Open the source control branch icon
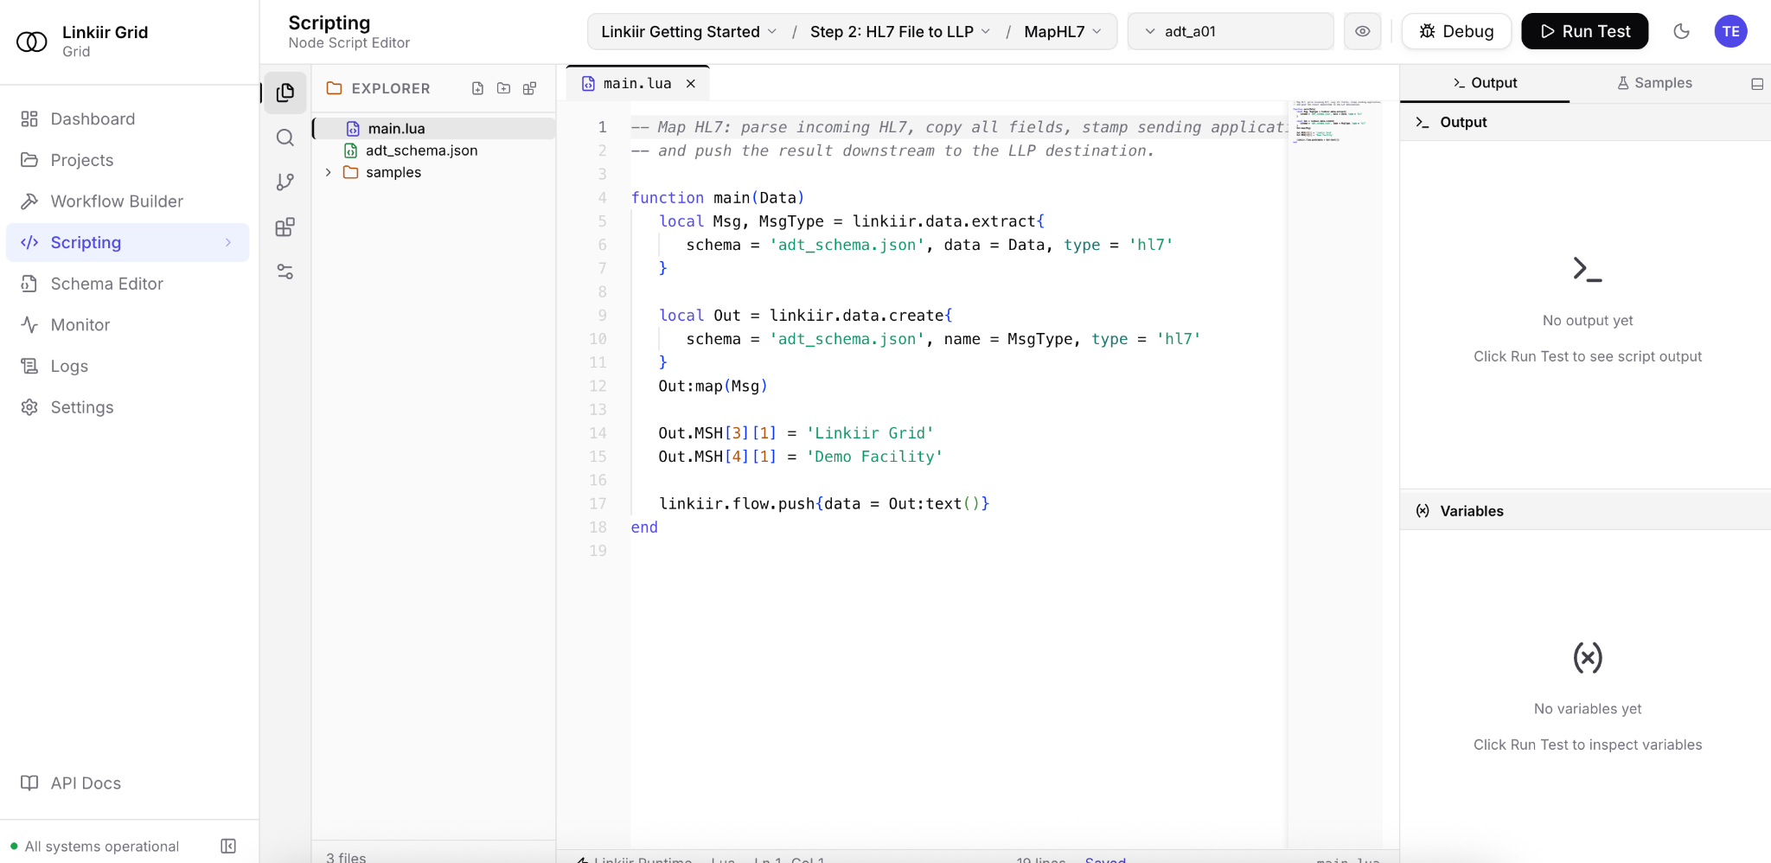Screen dimensions: 1771x863 285,182
